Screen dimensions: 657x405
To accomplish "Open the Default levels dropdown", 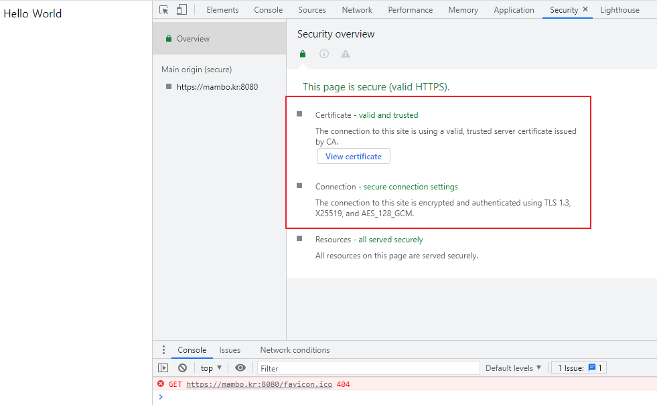I will [513, 368].
